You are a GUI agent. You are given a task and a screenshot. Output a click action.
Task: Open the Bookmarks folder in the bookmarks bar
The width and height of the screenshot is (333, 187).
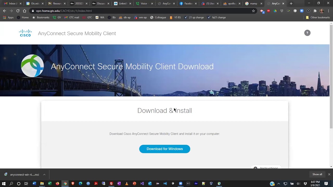click(x=41, y=17)
